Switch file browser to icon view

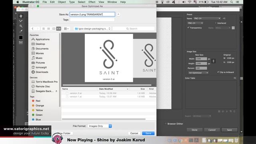tap(44, 28)
